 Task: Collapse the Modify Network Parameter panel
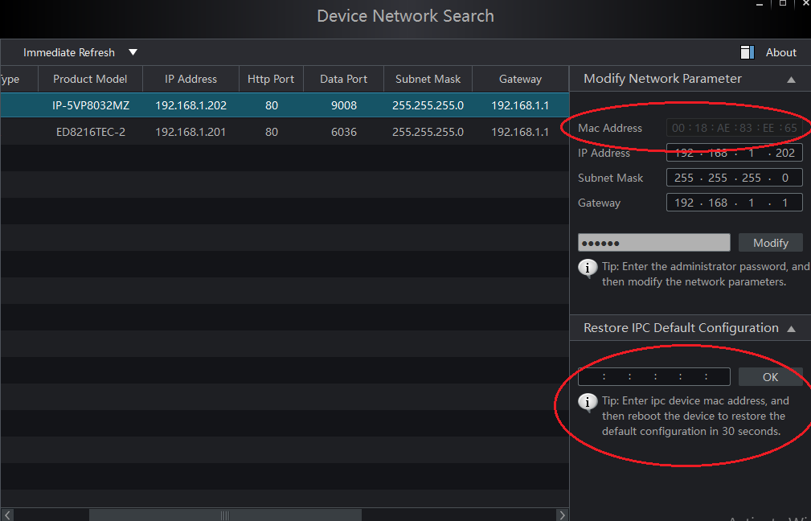pyautogui.click(x=791, y=80)
